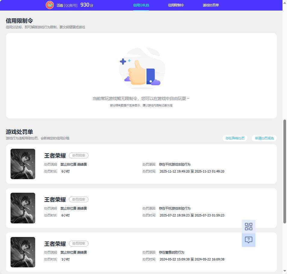
Task: Click 王者荣耀 title in 2025-11-12 card
Action: 55,156
